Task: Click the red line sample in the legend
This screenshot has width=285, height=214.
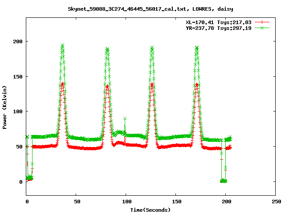Action: coord(262,22)
